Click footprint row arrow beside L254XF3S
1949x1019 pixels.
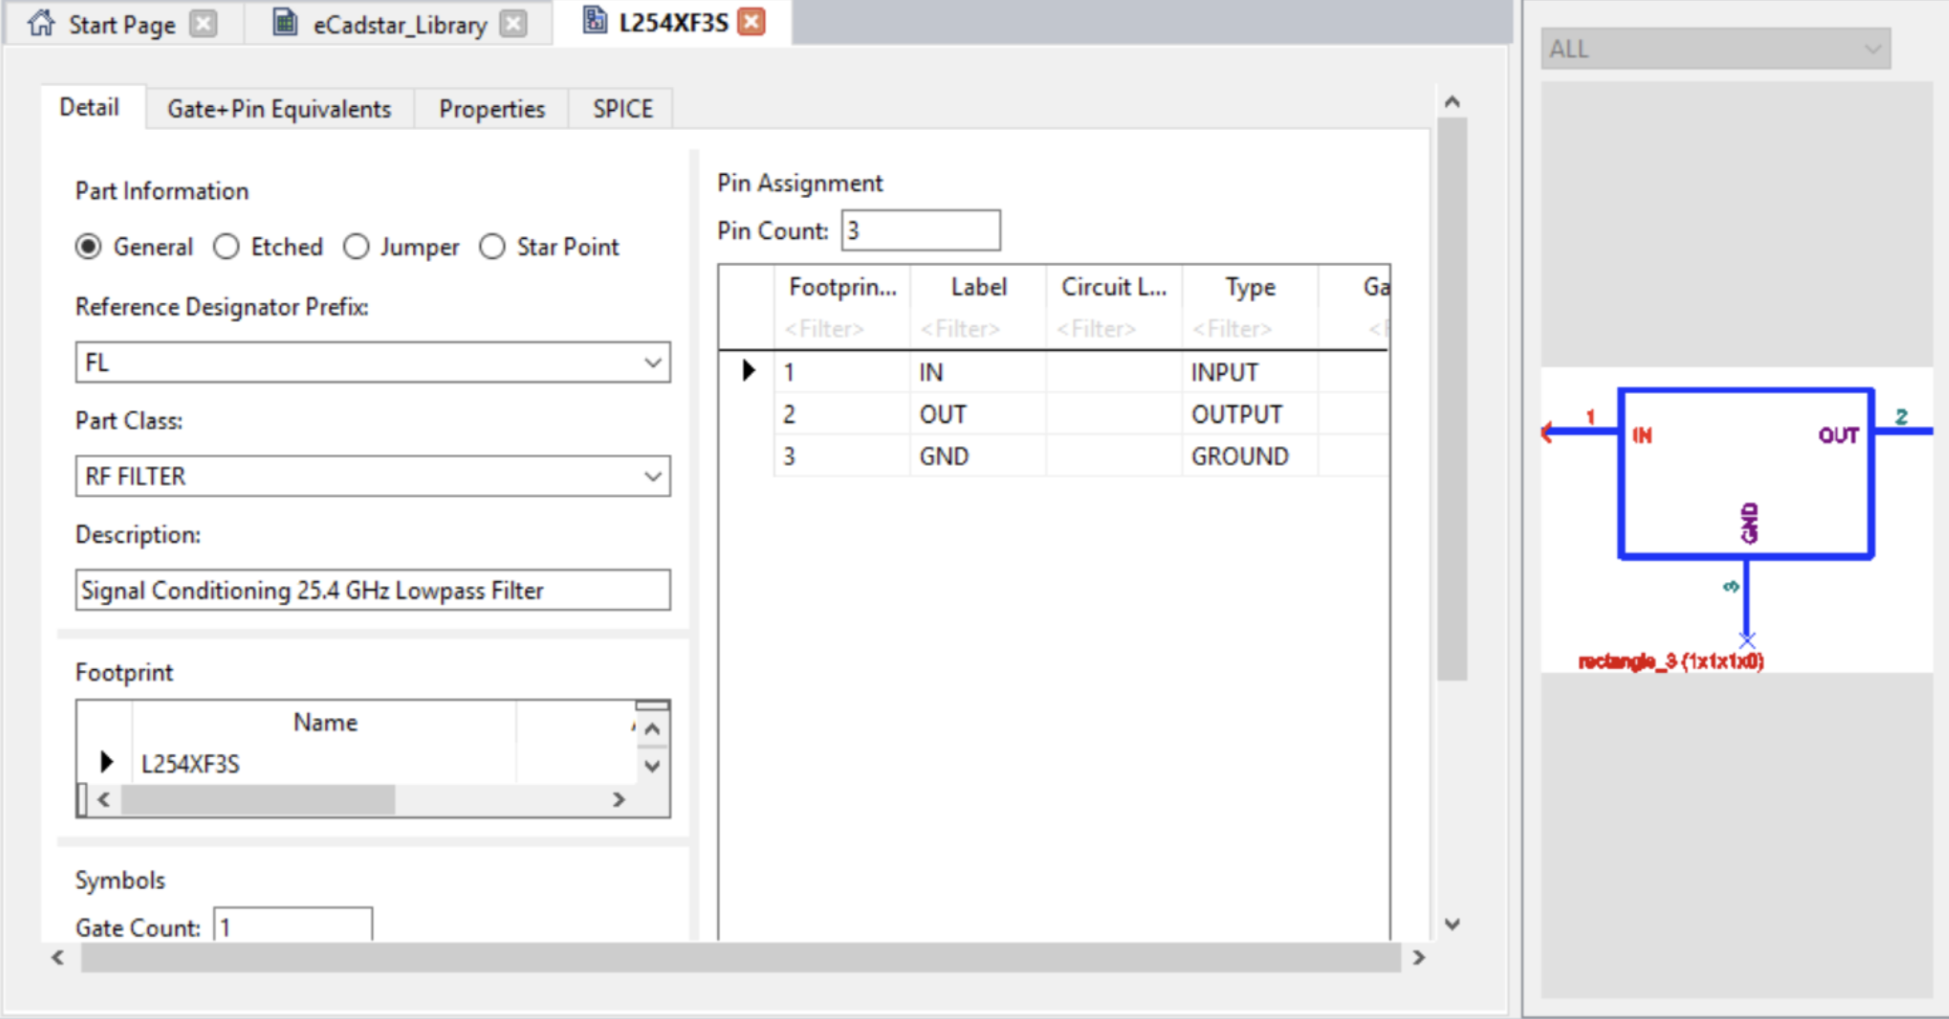(x=106, y=762)
